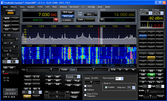167x101 pixels.
Task: Adjust the CW Speed slider
Action: click(92, 82)
